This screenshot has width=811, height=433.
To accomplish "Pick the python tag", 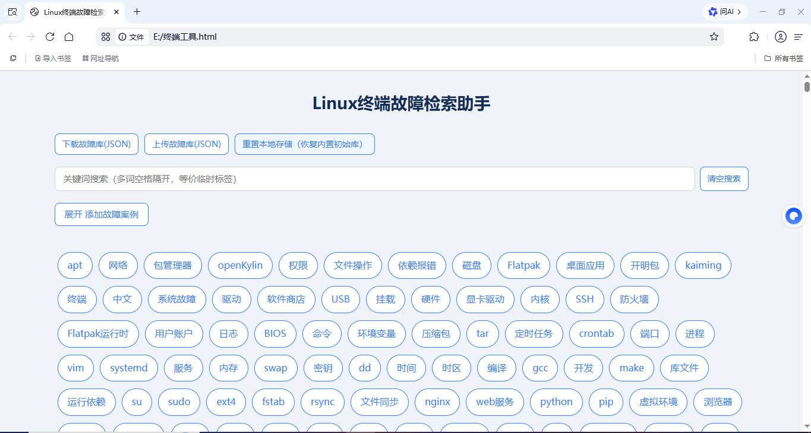I will click(556, 402).
